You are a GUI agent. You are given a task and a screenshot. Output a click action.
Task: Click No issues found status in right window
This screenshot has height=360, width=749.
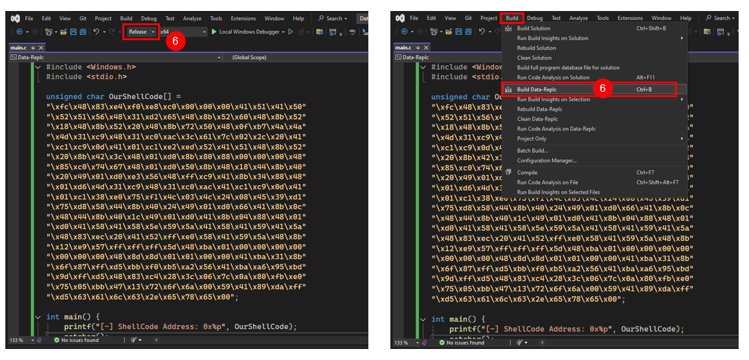(462, 343)
